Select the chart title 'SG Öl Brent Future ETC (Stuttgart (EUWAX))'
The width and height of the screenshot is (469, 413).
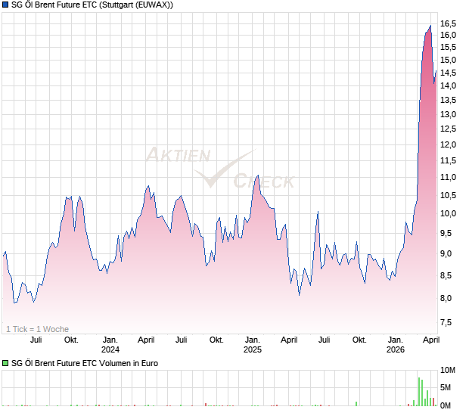pyautogui.click(x=92, y=5)
